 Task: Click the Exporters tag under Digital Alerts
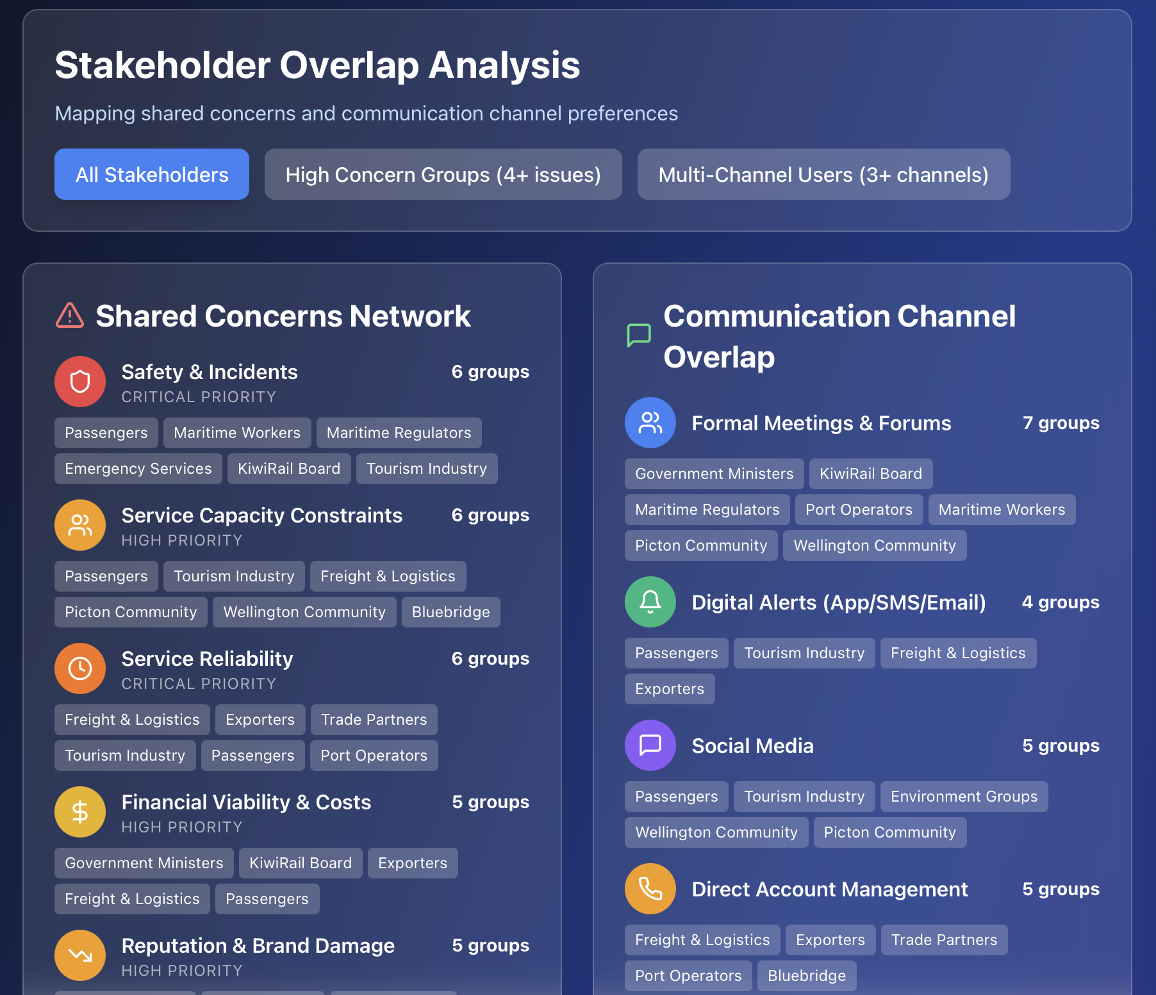(670, 690)
